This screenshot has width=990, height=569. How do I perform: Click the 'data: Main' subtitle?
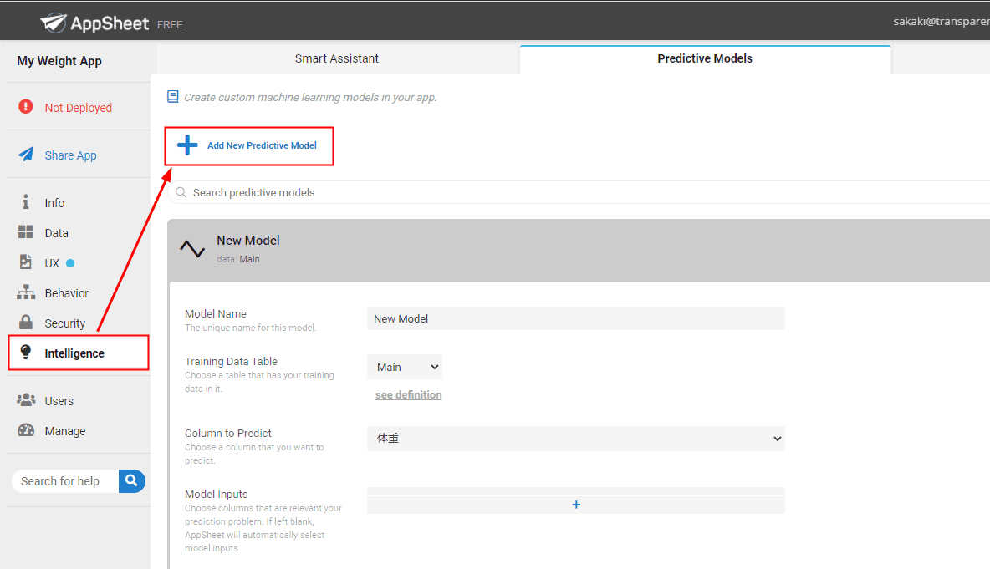click(238, 259)
